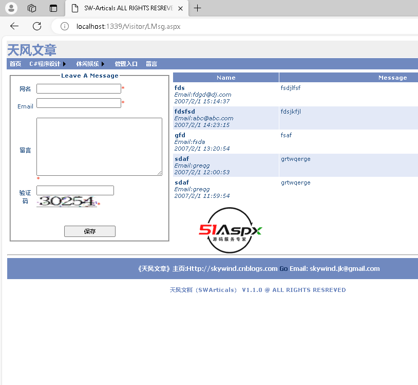Image resolution: width=418 pixels, height=385 pixels.
Task: Click the Name column header
Action: [x=226, y=78]
